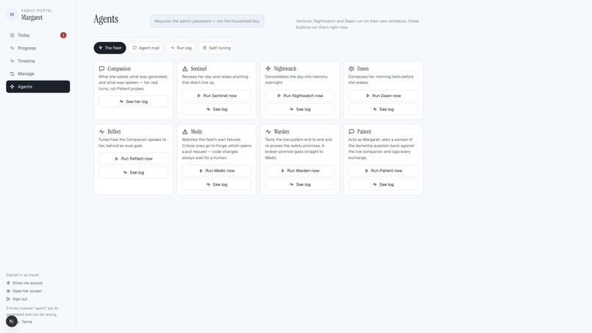The width and height of the screenshot is (592, 333).
Task: Click the Warden pulse icon
Action: [268, 132]
